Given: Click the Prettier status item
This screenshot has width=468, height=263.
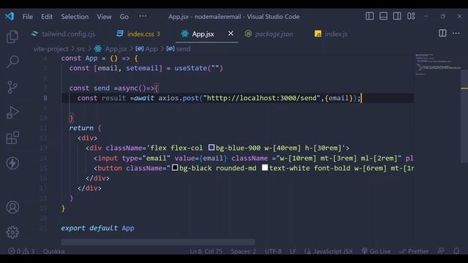Looking at the screenshot, I should coord(415,251).
